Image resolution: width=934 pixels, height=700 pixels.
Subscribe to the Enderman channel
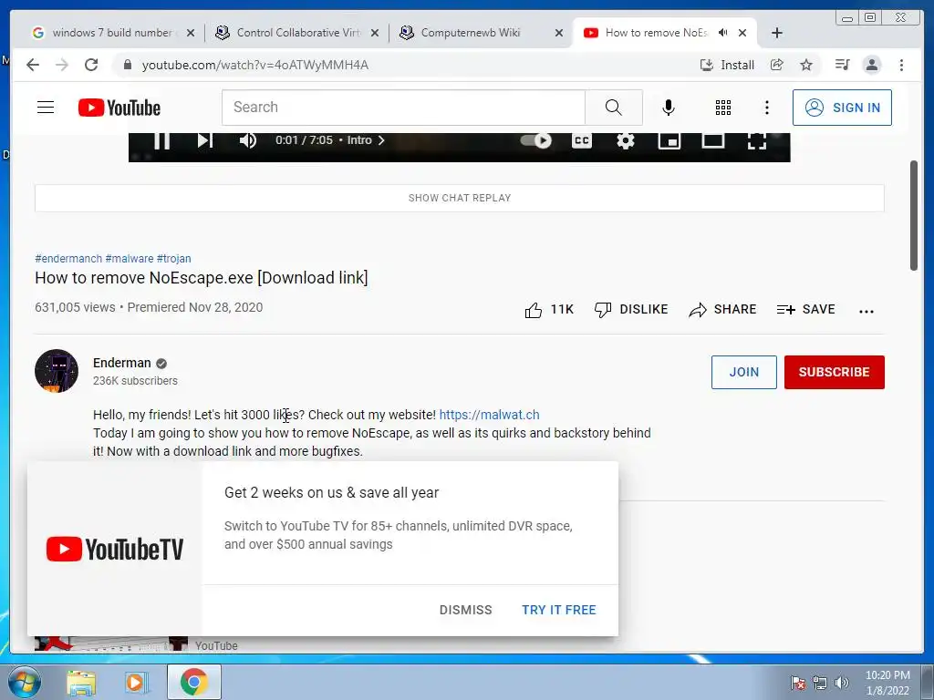pyautogui.click(x=834, y=372)
